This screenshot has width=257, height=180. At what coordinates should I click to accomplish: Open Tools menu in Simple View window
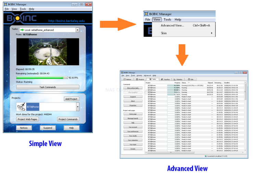coord(23,9)
